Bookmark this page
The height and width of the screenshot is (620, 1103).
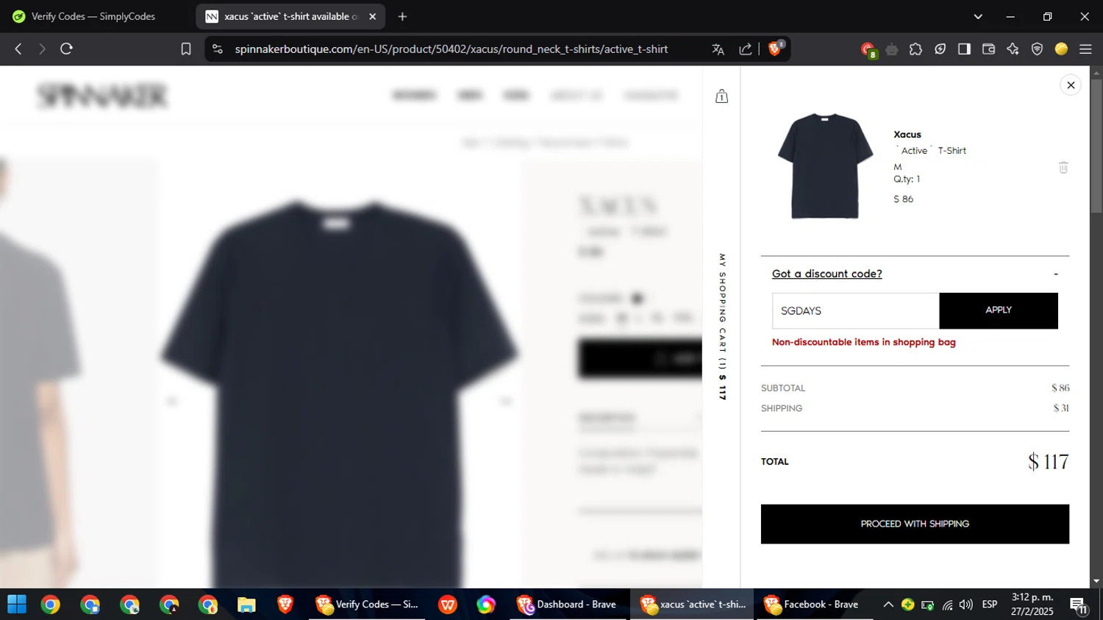coord(186,49)
